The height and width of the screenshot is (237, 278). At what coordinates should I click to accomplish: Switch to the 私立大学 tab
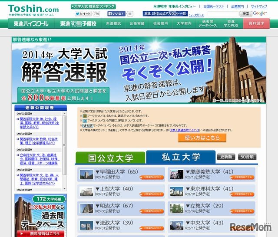[181, 157]
